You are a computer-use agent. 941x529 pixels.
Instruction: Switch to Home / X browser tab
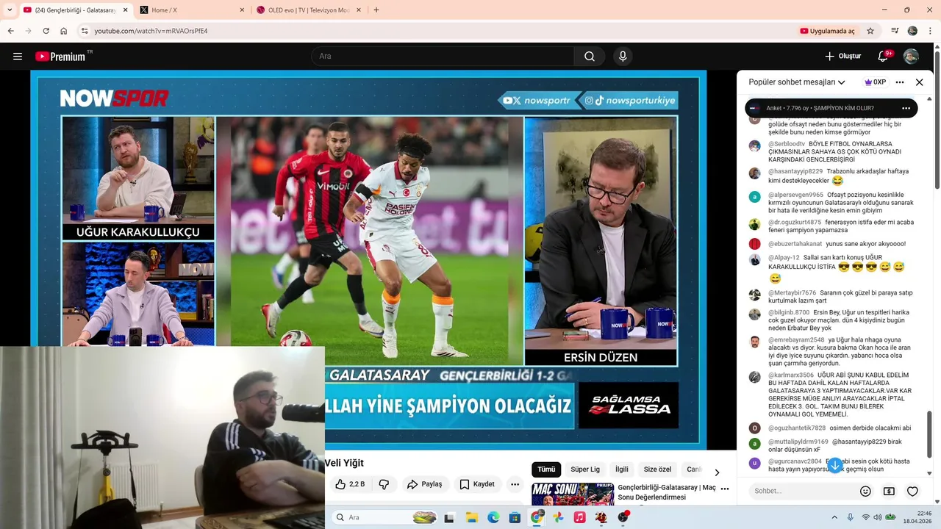[191, 10]
